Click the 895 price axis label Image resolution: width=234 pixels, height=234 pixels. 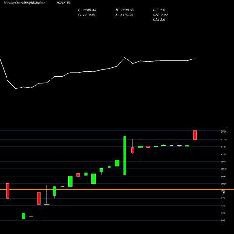coord(223,220)
